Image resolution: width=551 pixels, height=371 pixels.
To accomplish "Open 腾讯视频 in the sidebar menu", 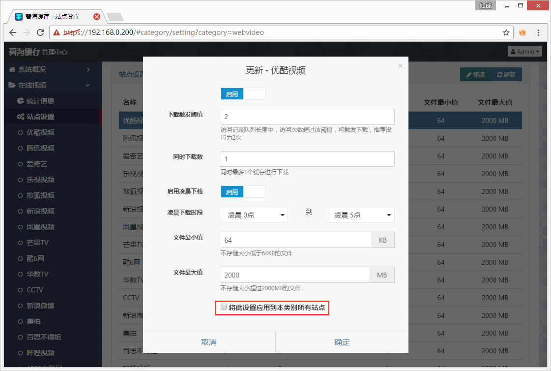I will 40,148.
